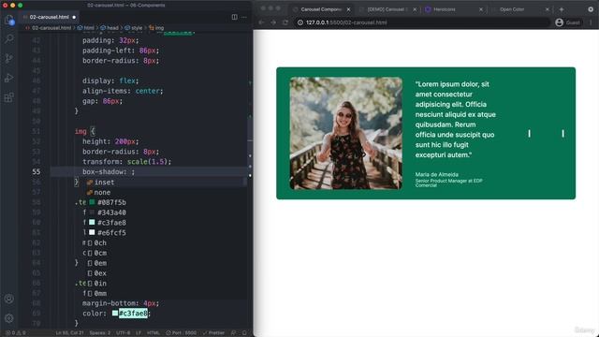Go forward in the browser
599x337 pixels.
click(273, 22)
